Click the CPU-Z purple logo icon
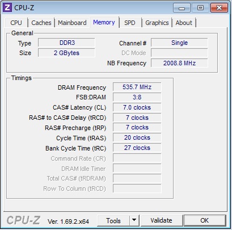The height and width of the screenshot is (230, 232). (7, 7)
